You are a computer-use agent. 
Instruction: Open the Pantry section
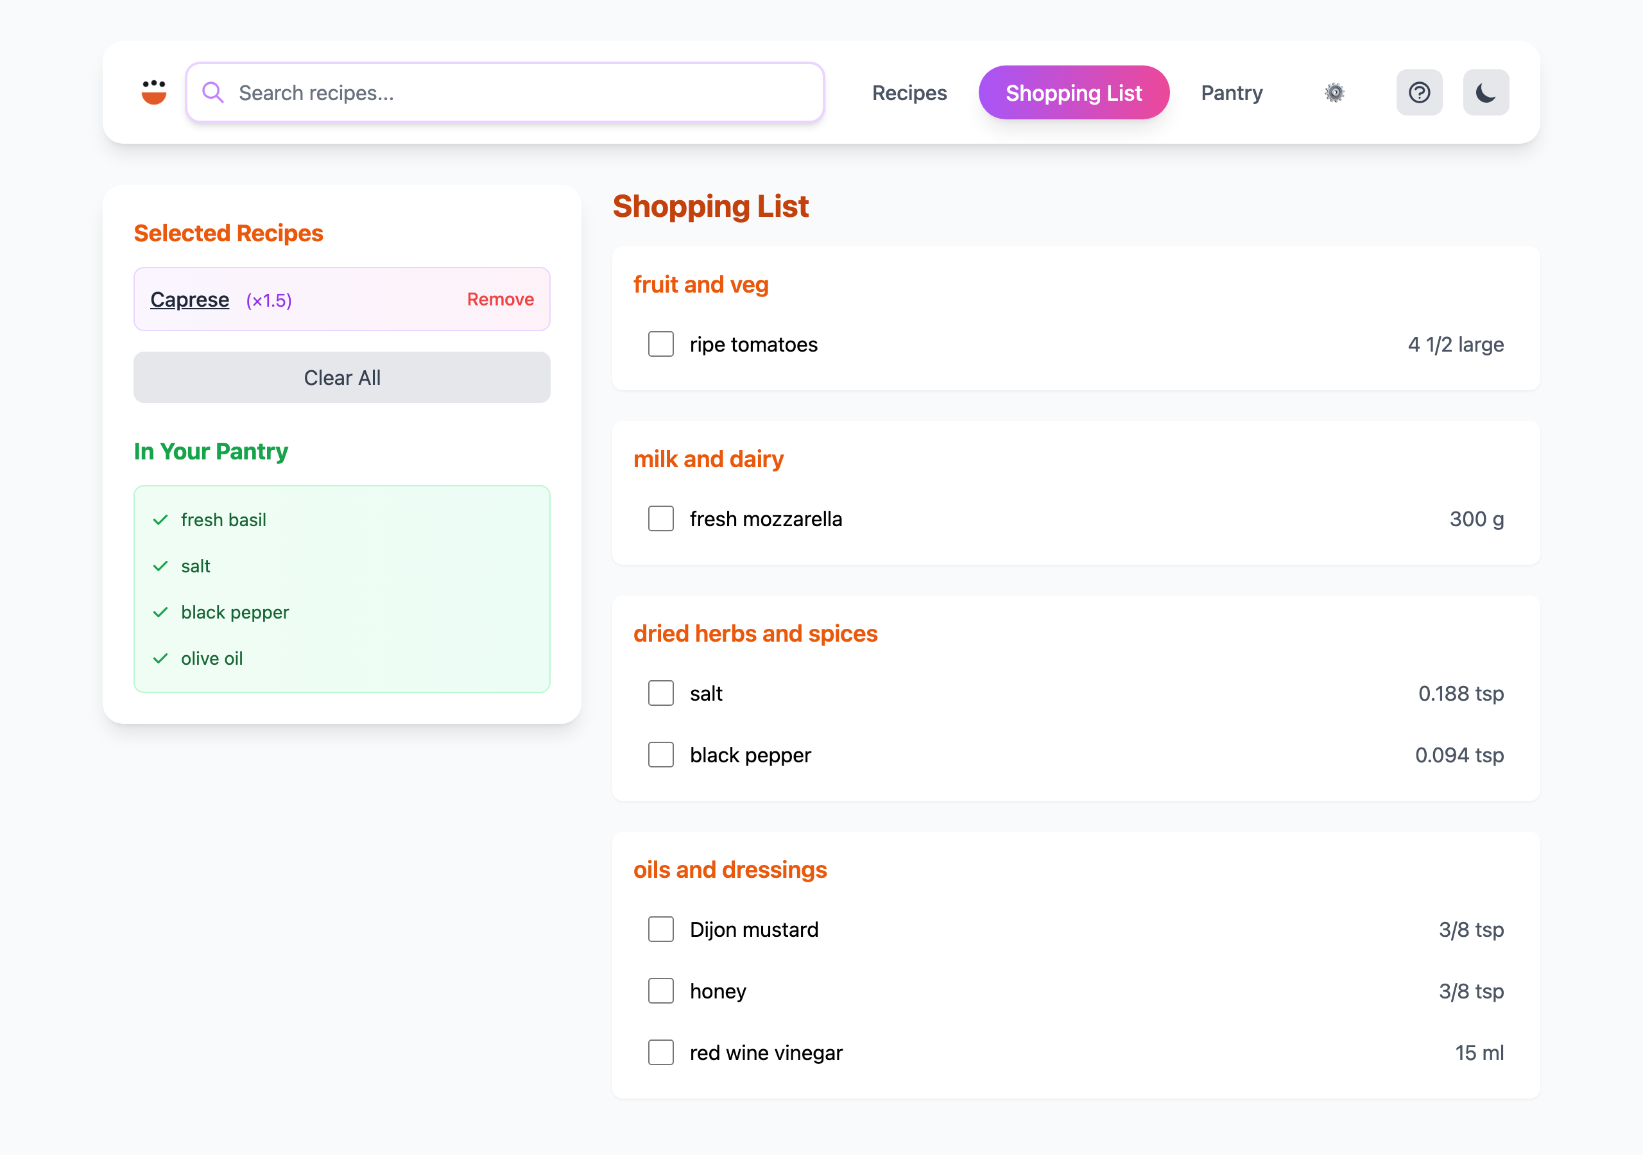(1231, 92)
